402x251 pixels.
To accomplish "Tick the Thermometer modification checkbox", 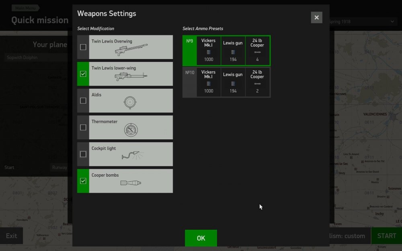I will (83, 127).
